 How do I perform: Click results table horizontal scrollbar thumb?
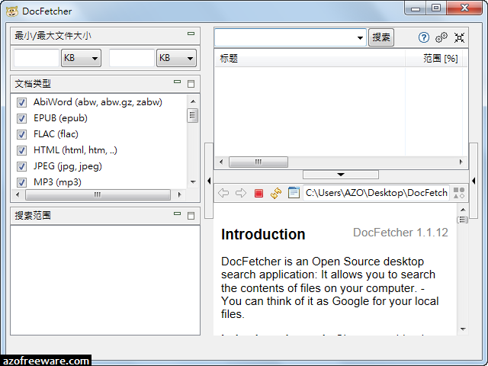tap(258, 162)
